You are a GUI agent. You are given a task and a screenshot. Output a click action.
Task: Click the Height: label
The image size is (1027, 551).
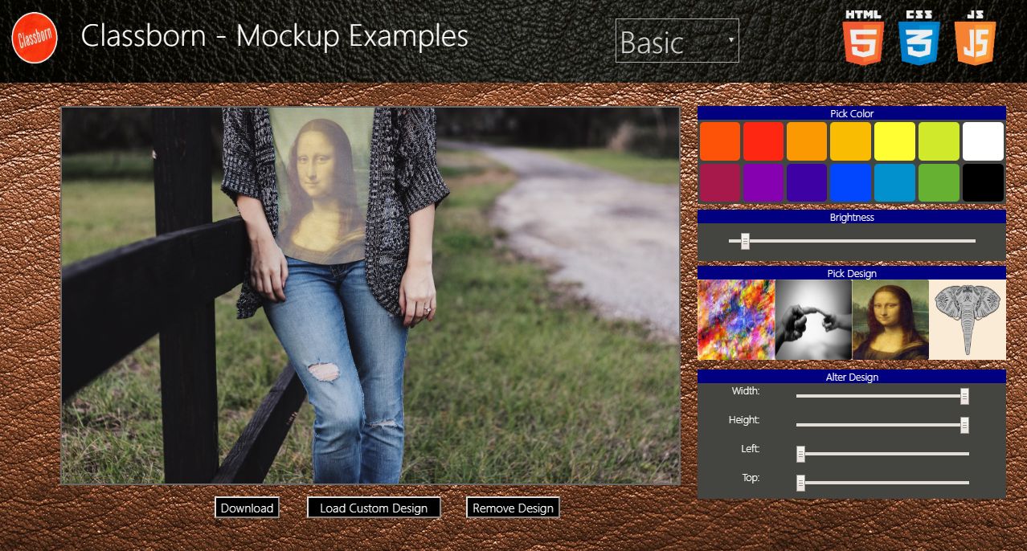[x=744, y=420]
